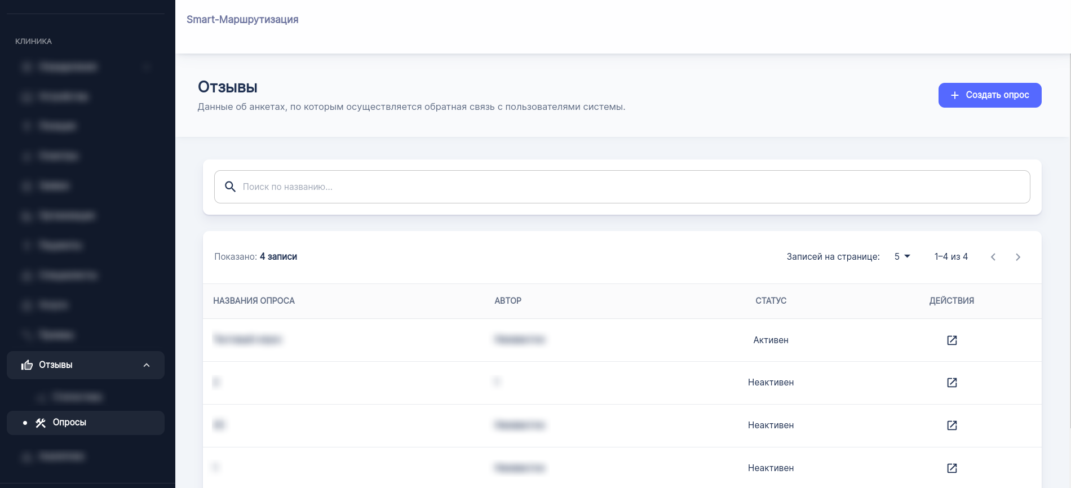Viewport: 1071px width, 488px height.
Task: Select the Опросы sidebar menu item
Action: coord(69,423)
